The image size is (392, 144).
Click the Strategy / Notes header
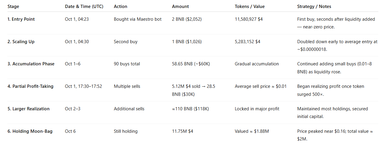pyautogui.click(x=314, y=7)
